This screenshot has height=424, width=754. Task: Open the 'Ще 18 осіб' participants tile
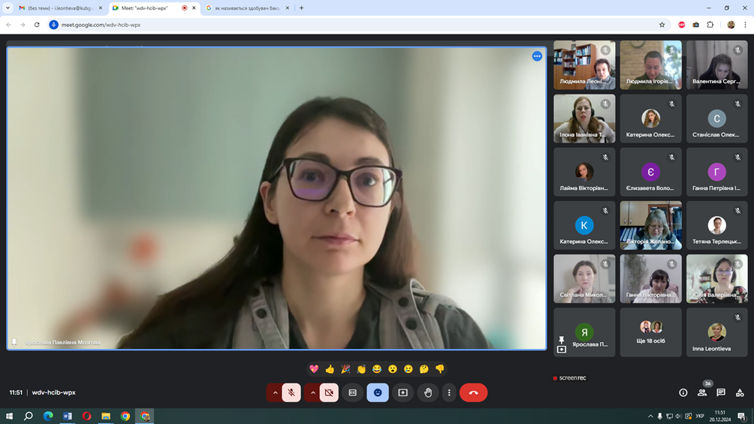coord(650,332)
